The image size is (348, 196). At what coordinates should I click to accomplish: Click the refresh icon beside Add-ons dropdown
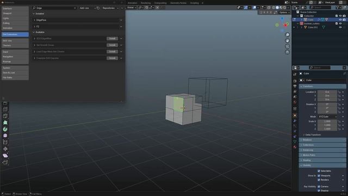coord(98,8)
